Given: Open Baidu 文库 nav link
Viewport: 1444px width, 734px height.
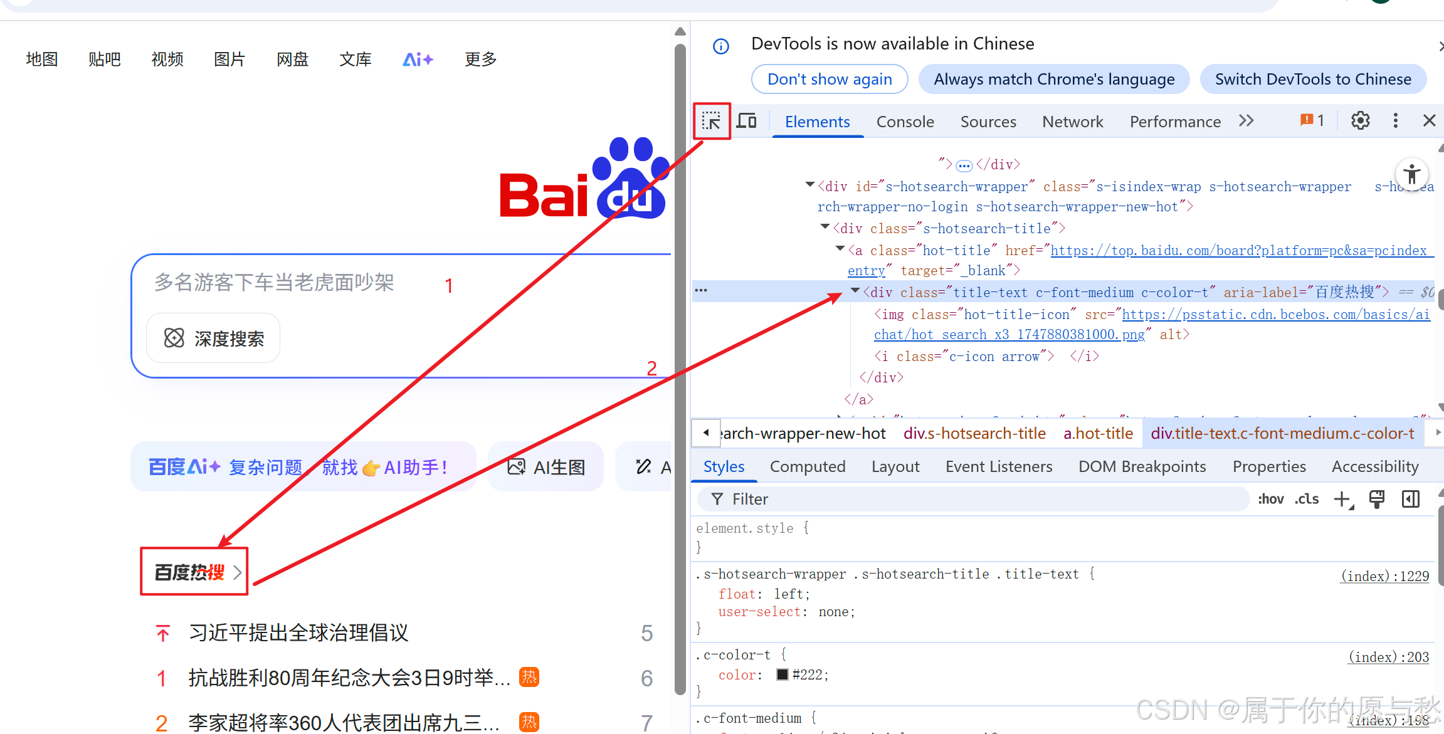Looking at the screenshot, I should coord(355,60).
